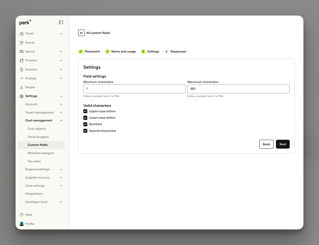Screen dimensions: 319x245
Task: Click the Help question mark icon
Action: click(22, 215)
